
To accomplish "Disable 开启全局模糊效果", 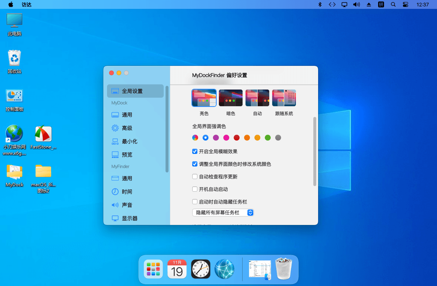I will (x=194, y=151).
